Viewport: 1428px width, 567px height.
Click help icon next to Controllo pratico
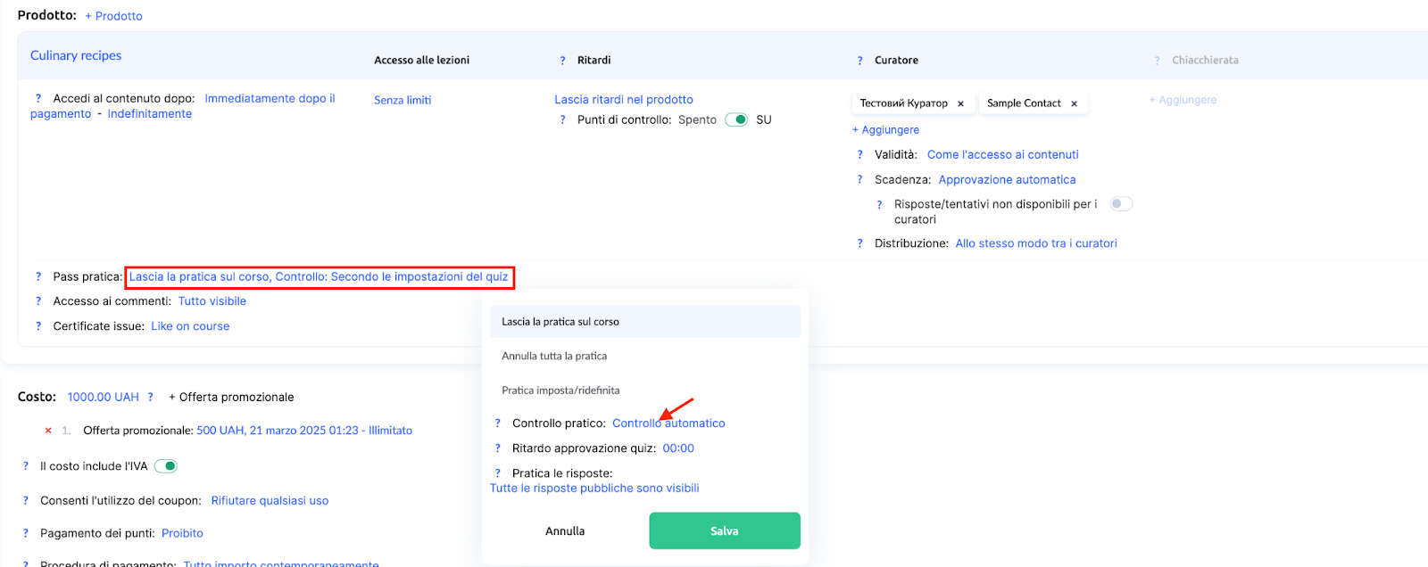point(498,423)
